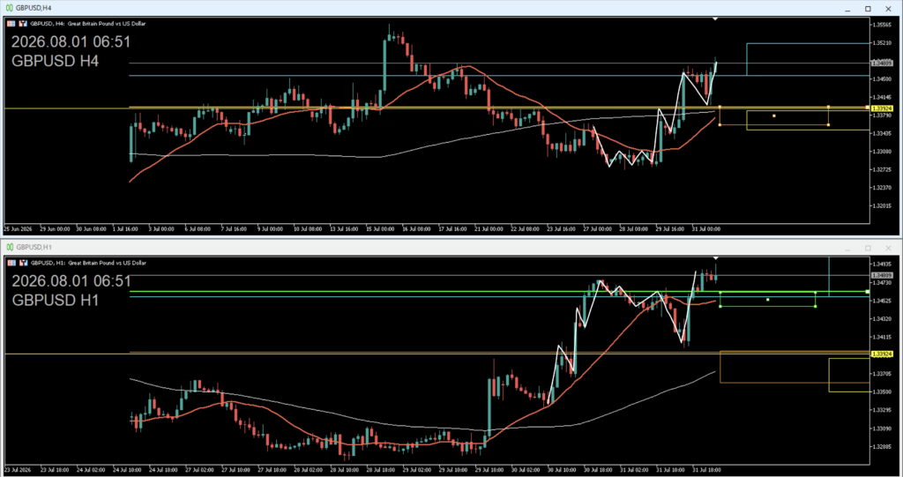
Task: Select the bottom-left corner handle of orange H4 rectangle
Action: click(x=720, y=125)
